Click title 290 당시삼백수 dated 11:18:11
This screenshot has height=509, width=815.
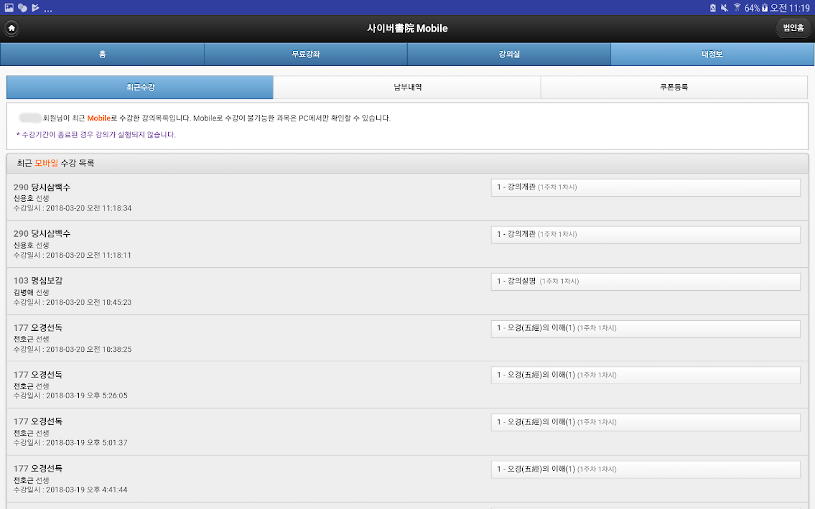[42, 234]
